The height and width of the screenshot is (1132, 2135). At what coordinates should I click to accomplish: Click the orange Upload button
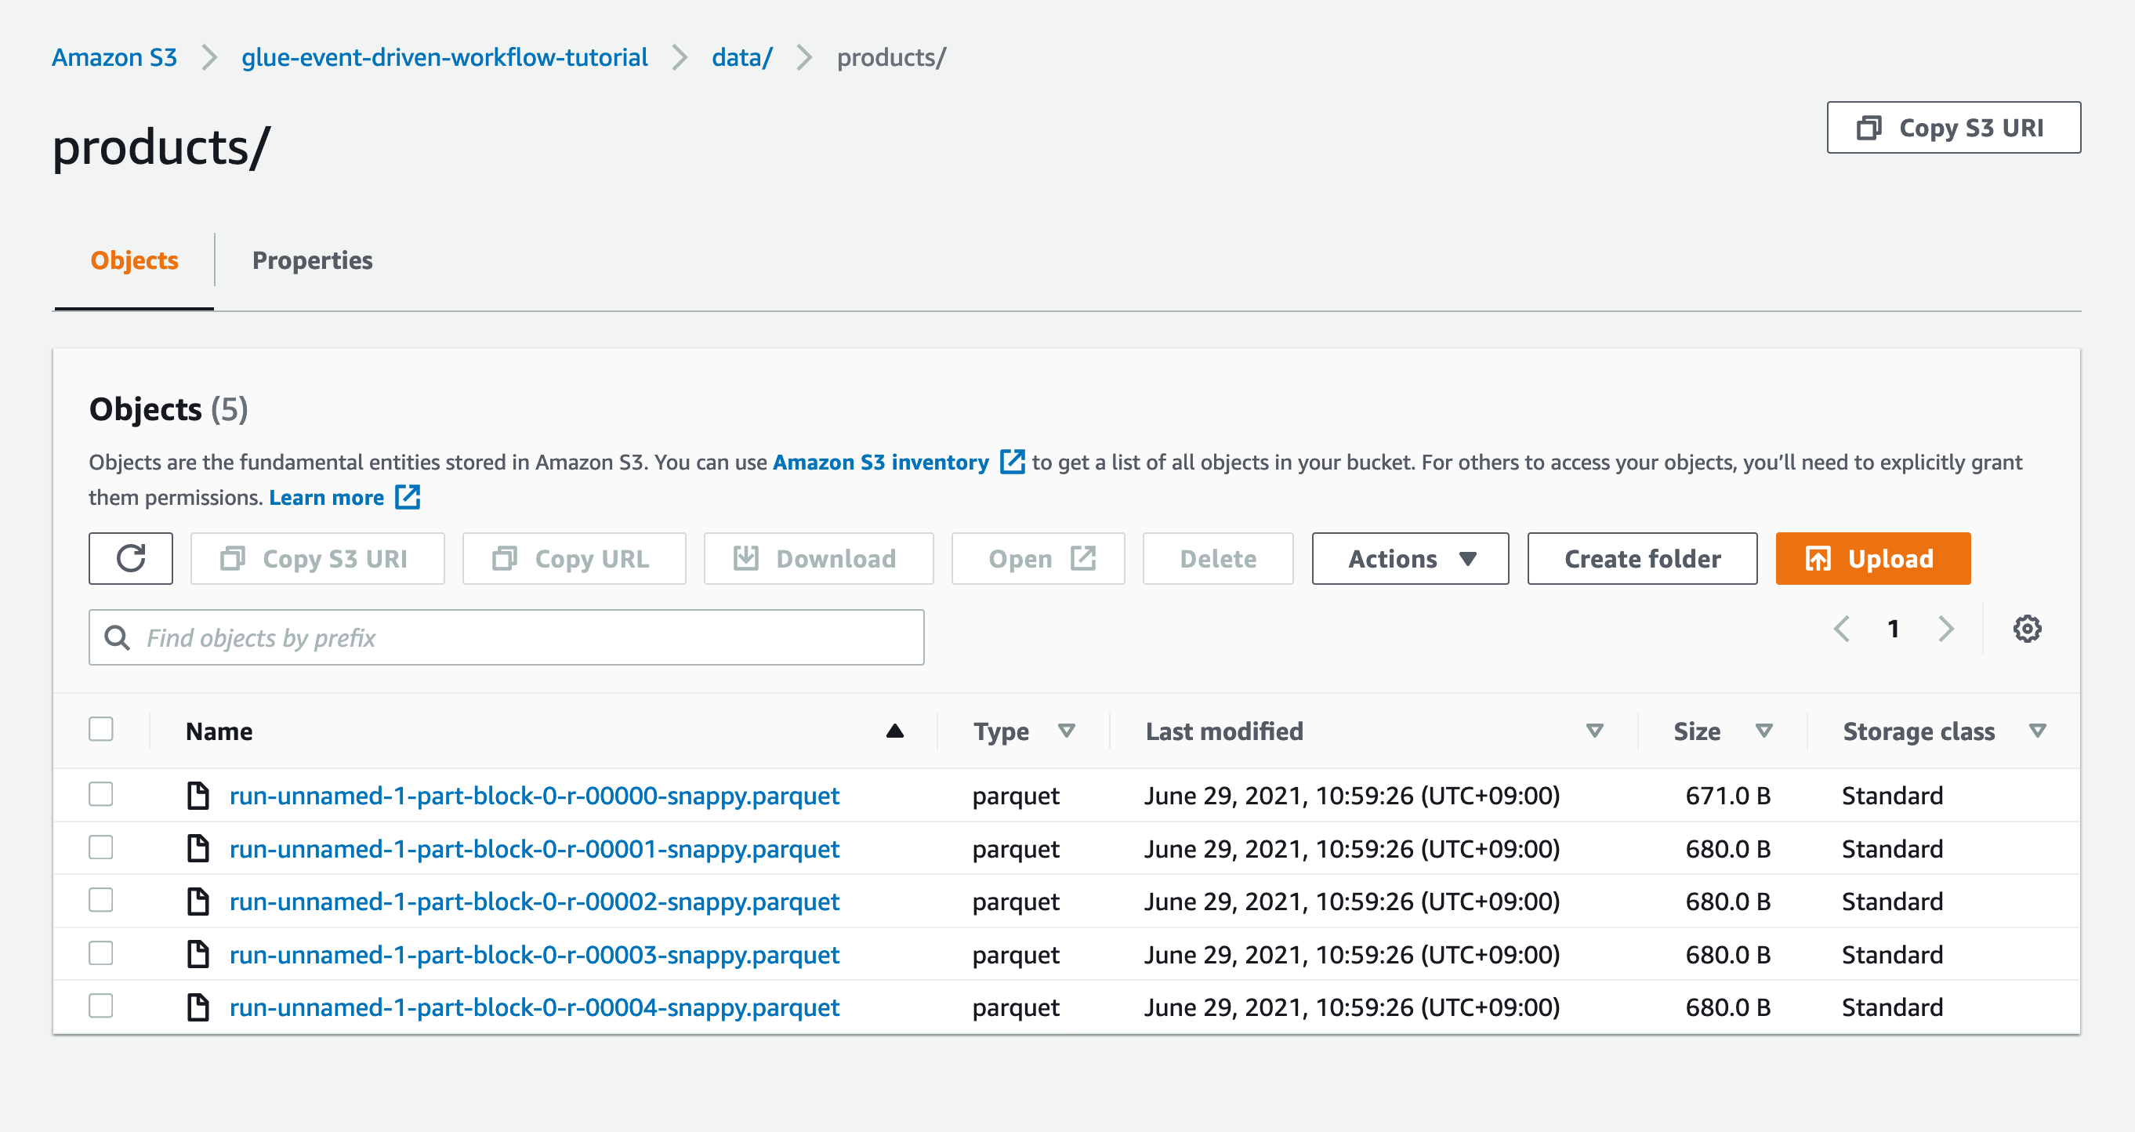tap(1872, 558)
